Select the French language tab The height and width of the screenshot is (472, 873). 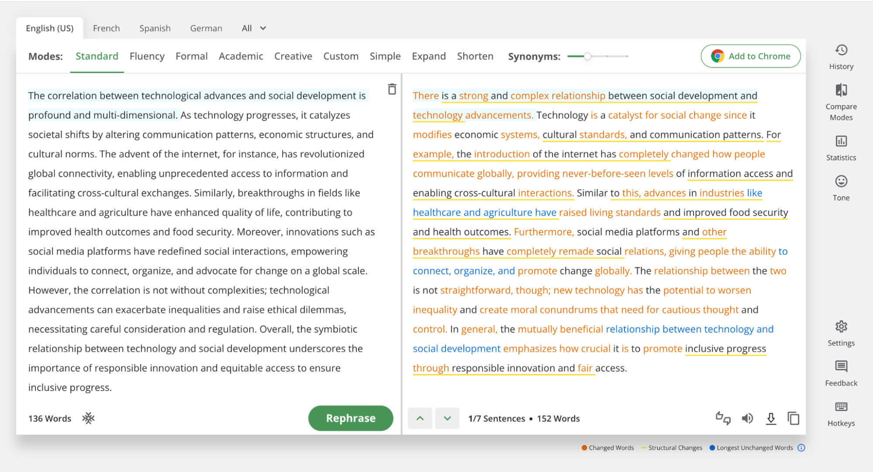106,28
